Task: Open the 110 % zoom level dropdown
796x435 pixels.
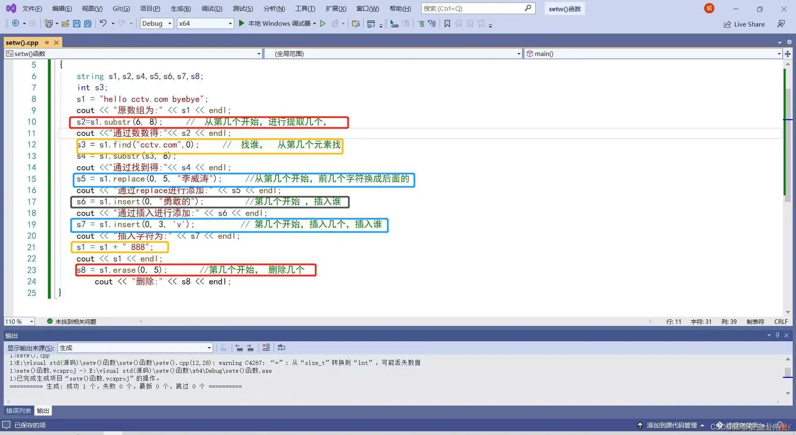Action: click(19, 321)
